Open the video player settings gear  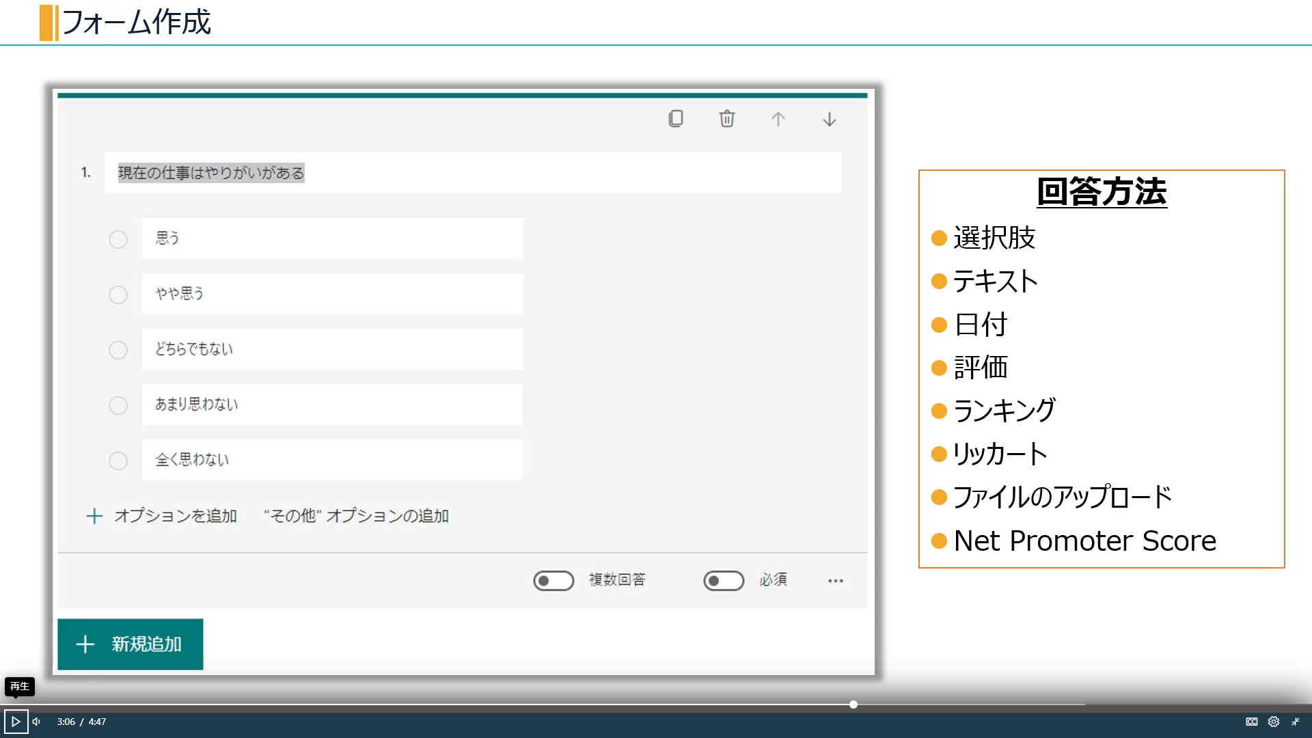pos(1274,721)
